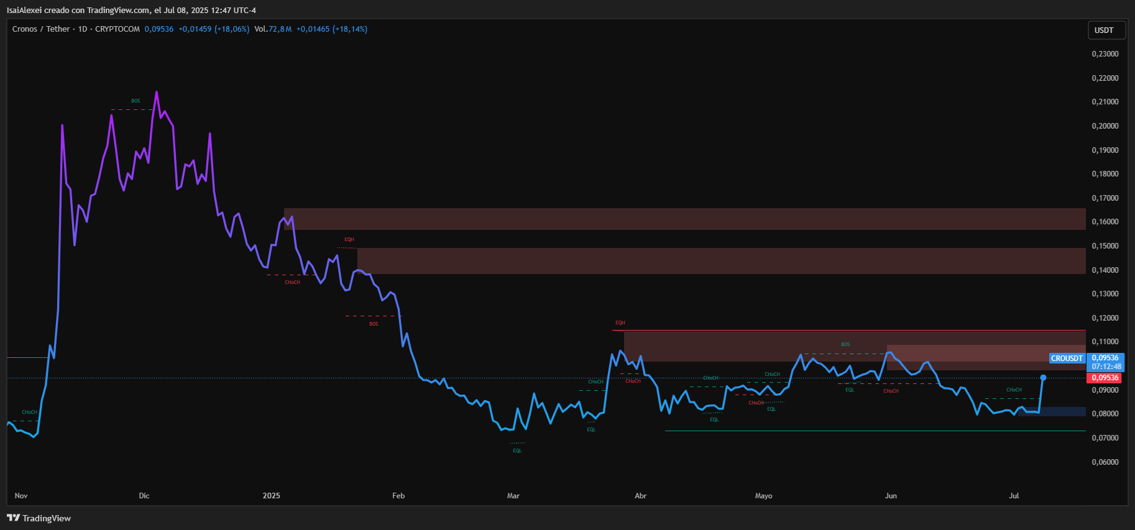Click the Mayo label on the time axis
This screenshot has width=1135, height=530.
click(x=763, y=496)
